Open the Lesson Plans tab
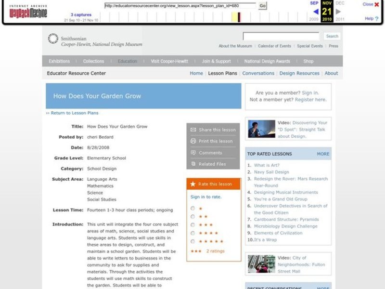The height and width of the screenshot is (289, 385). [222, 73]
